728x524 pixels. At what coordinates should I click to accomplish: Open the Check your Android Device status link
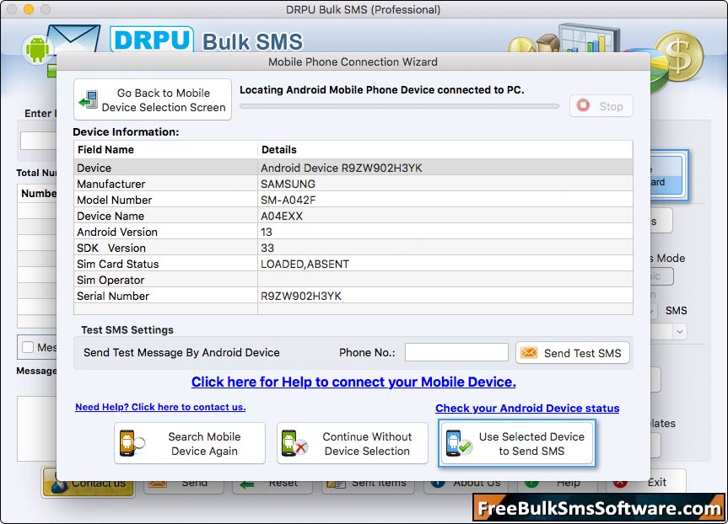tap(527, 408)
